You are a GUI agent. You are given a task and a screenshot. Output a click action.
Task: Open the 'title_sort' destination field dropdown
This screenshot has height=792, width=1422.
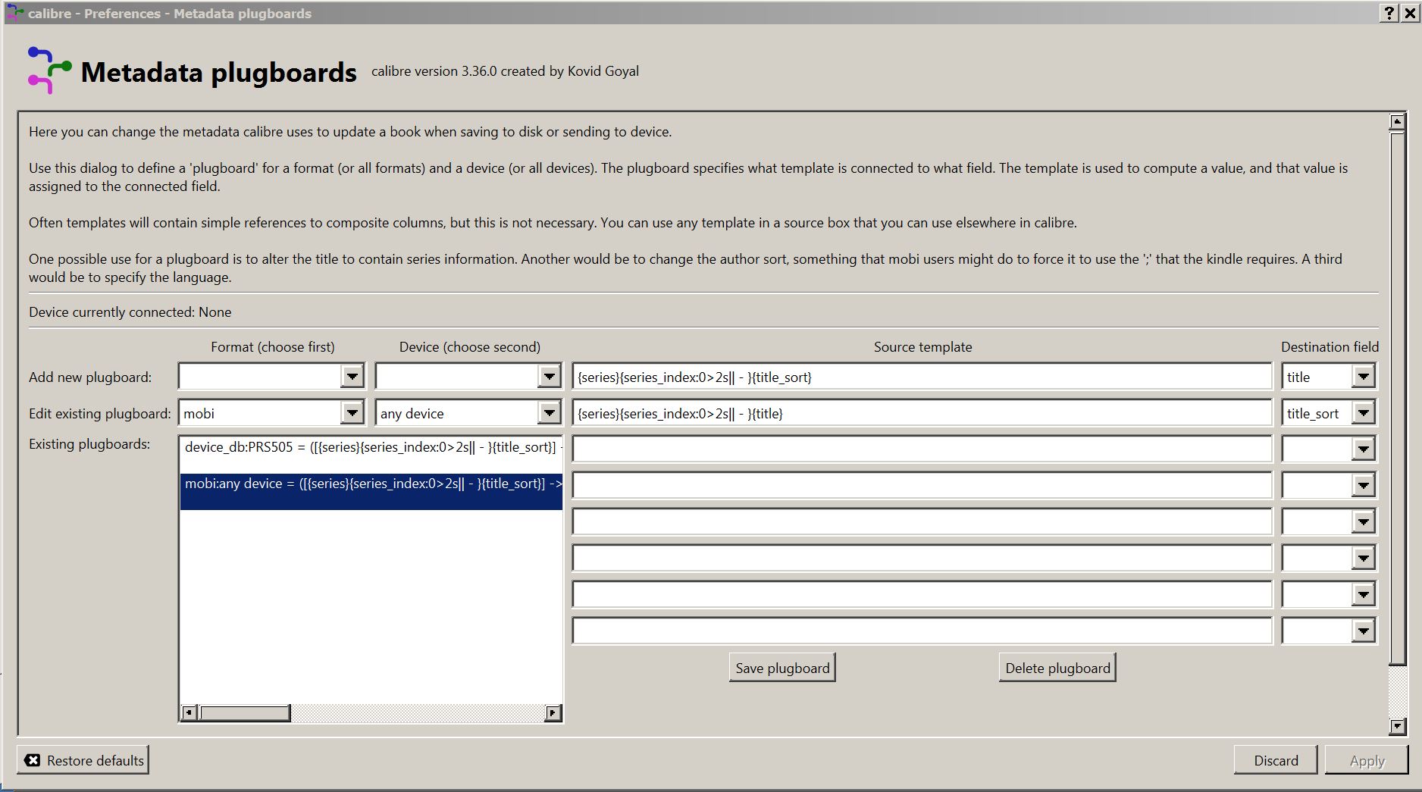1363,413
